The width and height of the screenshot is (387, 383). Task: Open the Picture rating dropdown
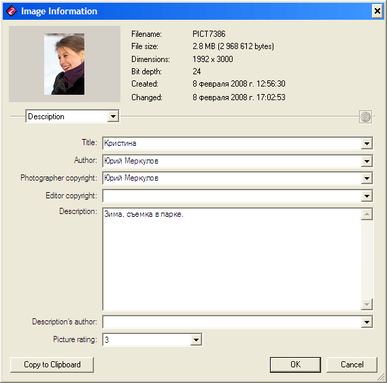coord(196,340)
